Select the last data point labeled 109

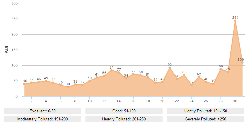click(x=242, y=63)
